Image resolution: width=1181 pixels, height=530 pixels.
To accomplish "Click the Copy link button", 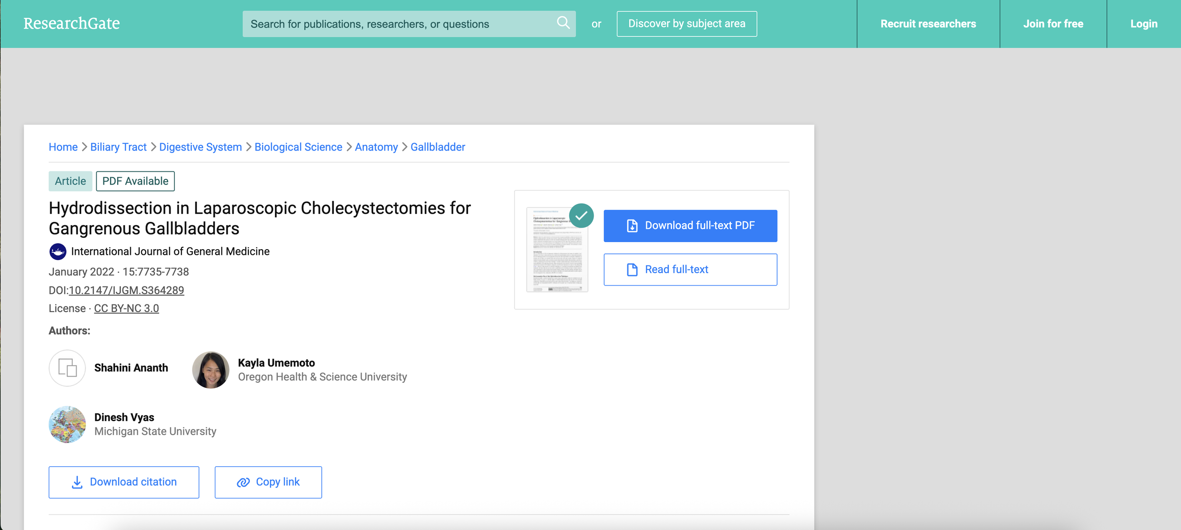I will coord(268,482).
